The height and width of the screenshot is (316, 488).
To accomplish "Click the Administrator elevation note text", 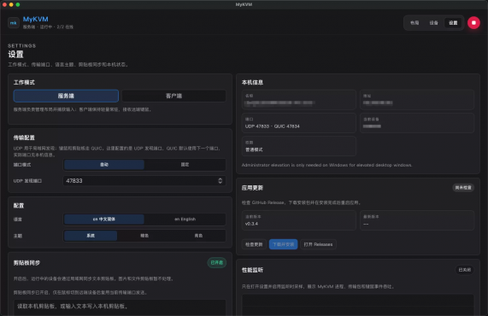I will tap(326, 165).
